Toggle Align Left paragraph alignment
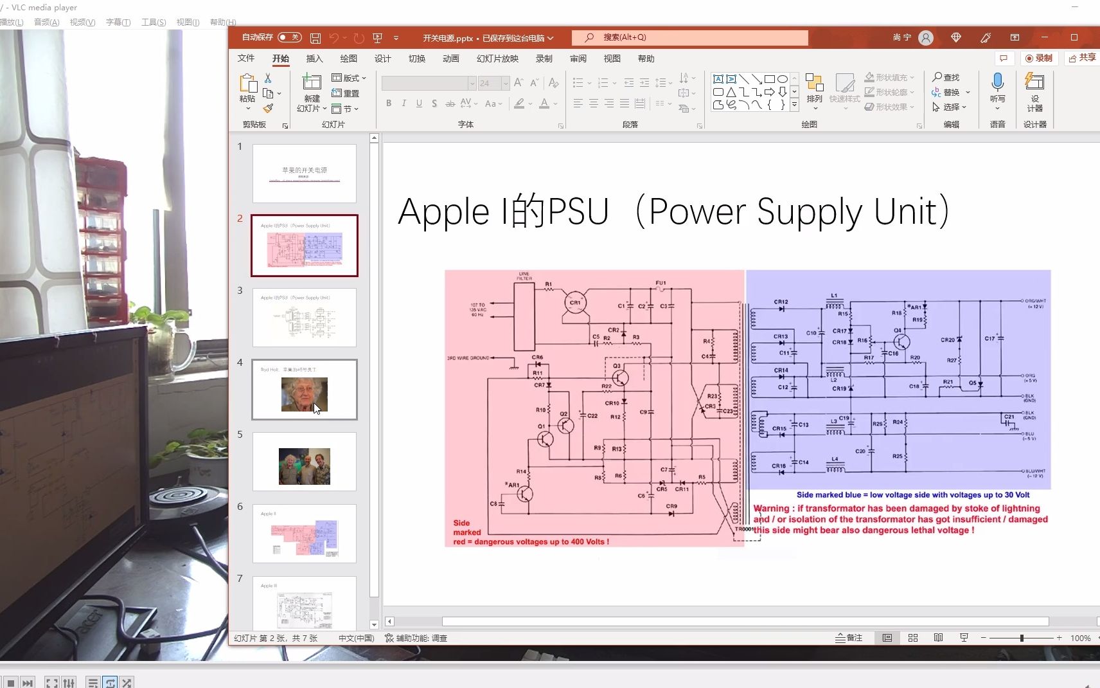1100x688 pixels. tap(578, 103)
